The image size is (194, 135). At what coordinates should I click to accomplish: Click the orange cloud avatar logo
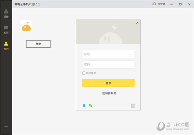(26, 26)
